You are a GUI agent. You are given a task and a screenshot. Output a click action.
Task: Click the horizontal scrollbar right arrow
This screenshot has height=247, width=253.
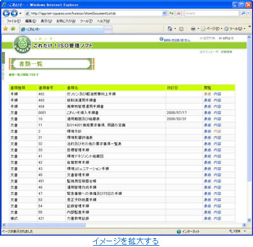tap(244, 225)
